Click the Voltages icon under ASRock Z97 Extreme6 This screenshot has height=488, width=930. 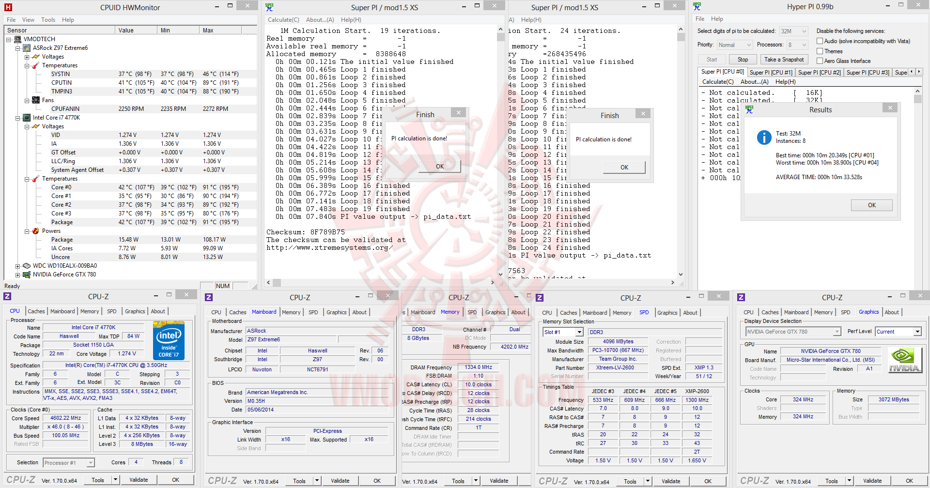coord(36,57)
